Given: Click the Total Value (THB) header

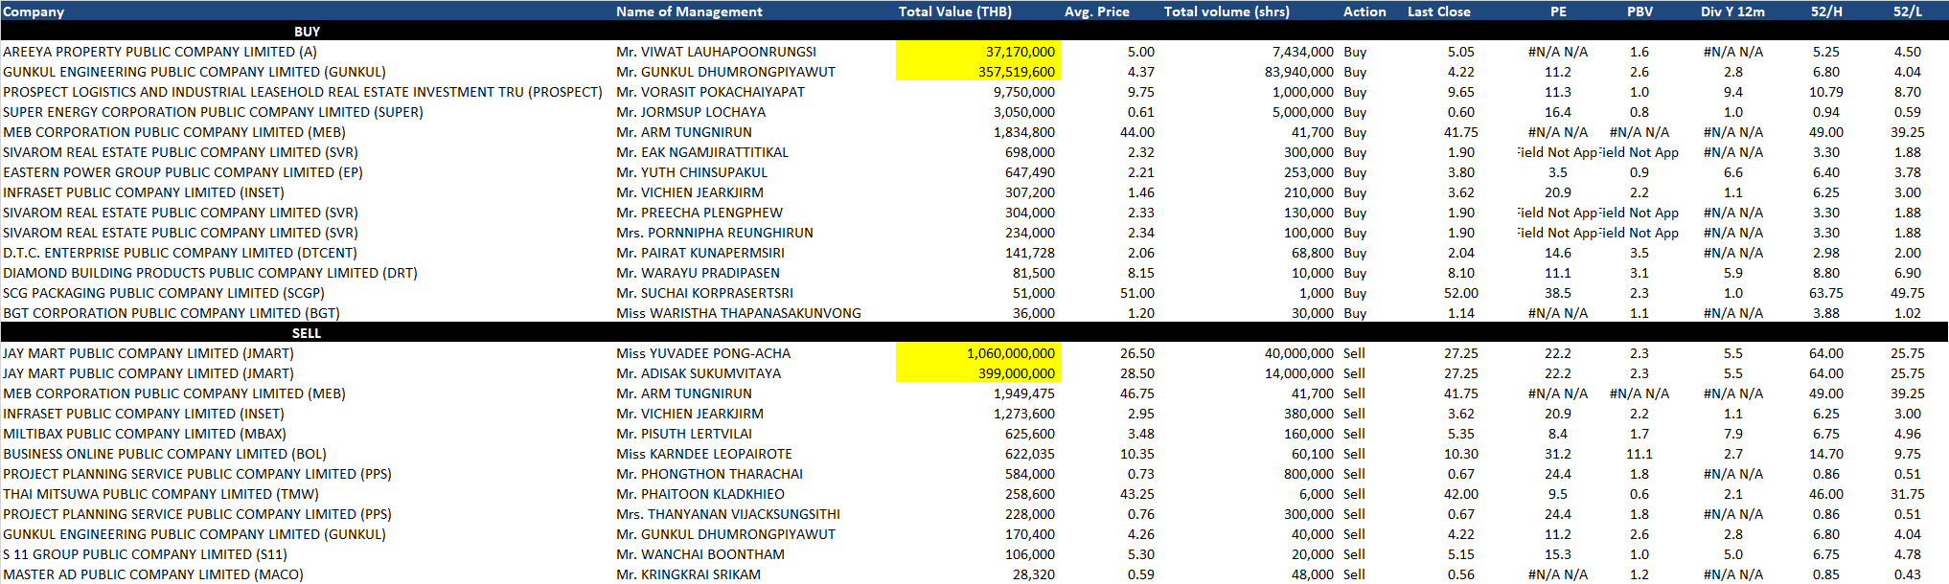Looking at the screenshot, I should 954,11.
